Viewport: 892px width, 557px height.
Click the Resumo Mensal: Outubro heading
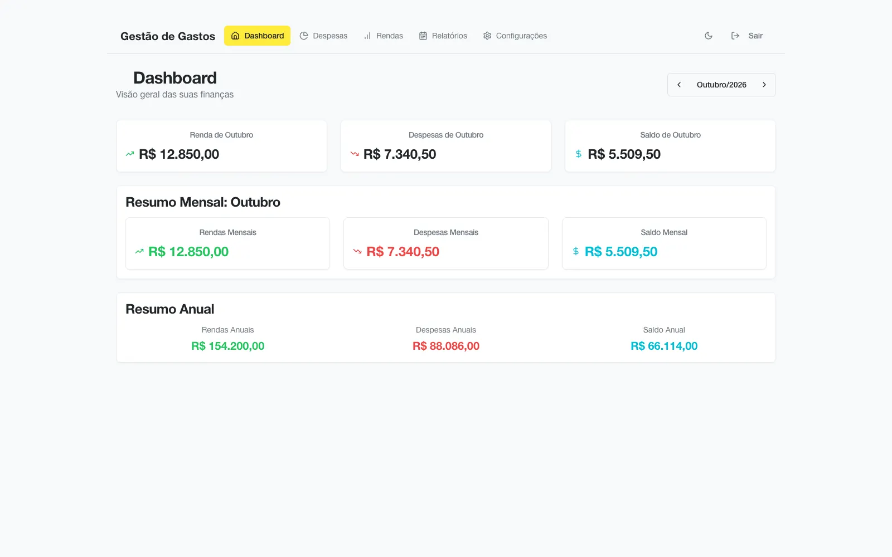[203, 202]
